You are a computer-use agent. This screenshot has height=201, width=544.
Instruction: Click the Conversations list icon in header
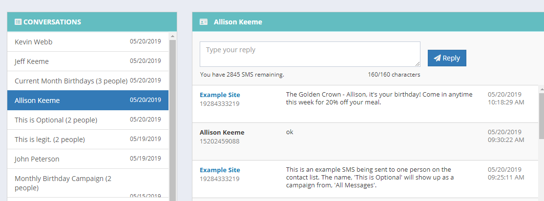(x=18, y=22)
